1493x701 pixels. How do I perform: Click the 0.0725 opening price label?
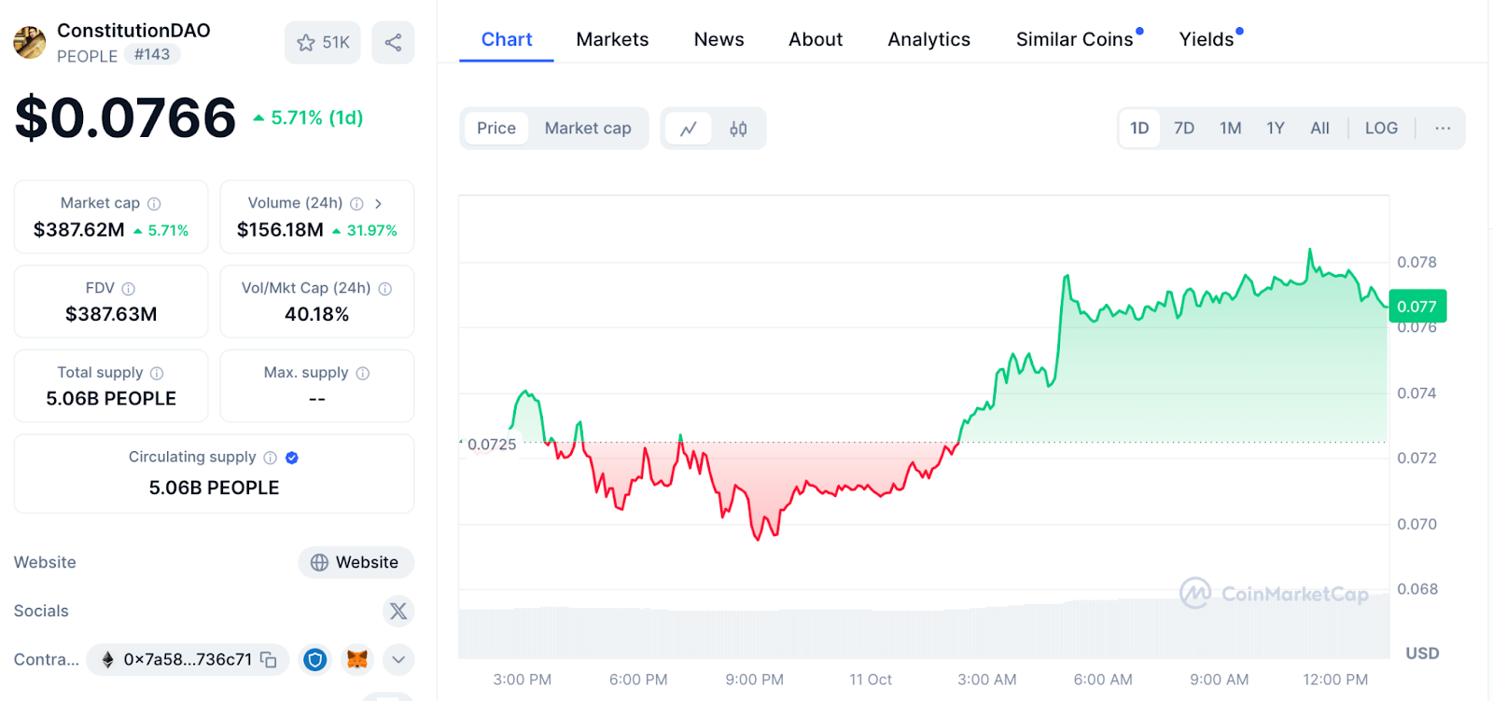(x=492, y=445)
